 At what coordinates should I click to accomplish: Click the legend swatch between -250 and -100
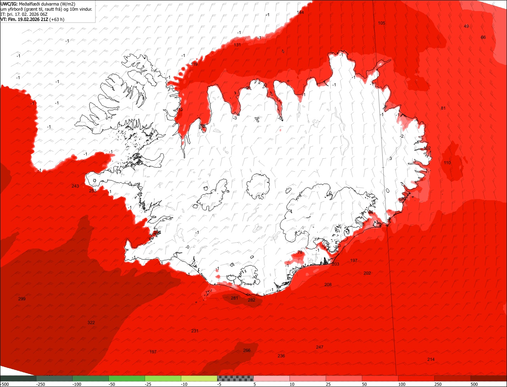click(54, 378)
